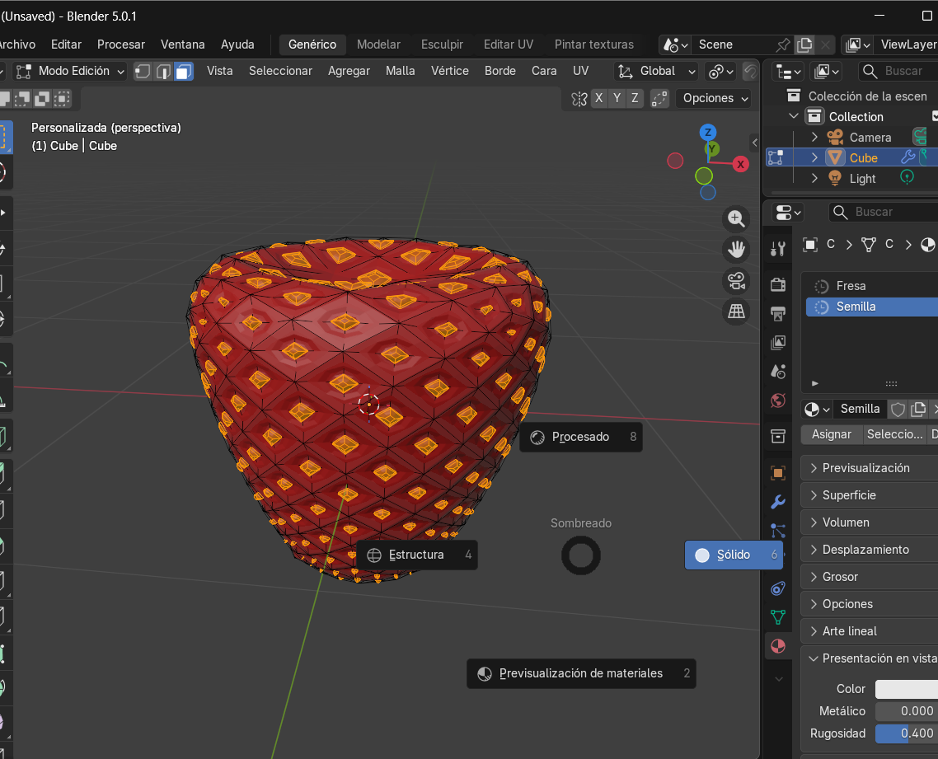Toggle X axis mirror
Viewport: 938px width, 759px height.
[599, 98]
